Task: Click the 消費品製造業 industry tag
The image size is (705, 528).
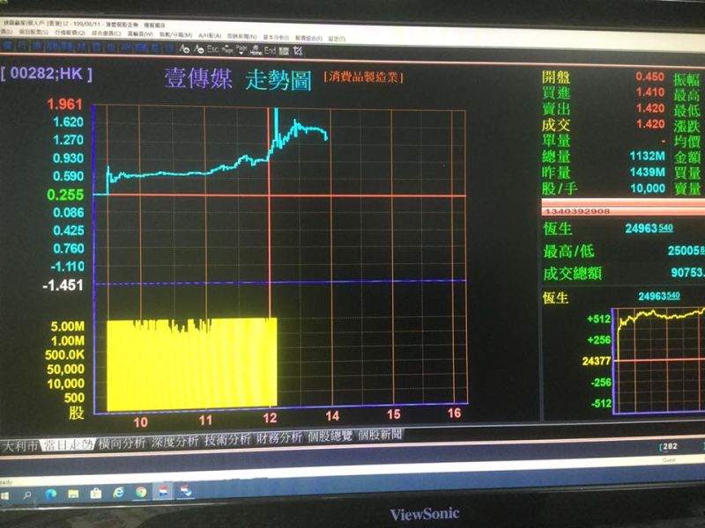Action: pos(363,77)
